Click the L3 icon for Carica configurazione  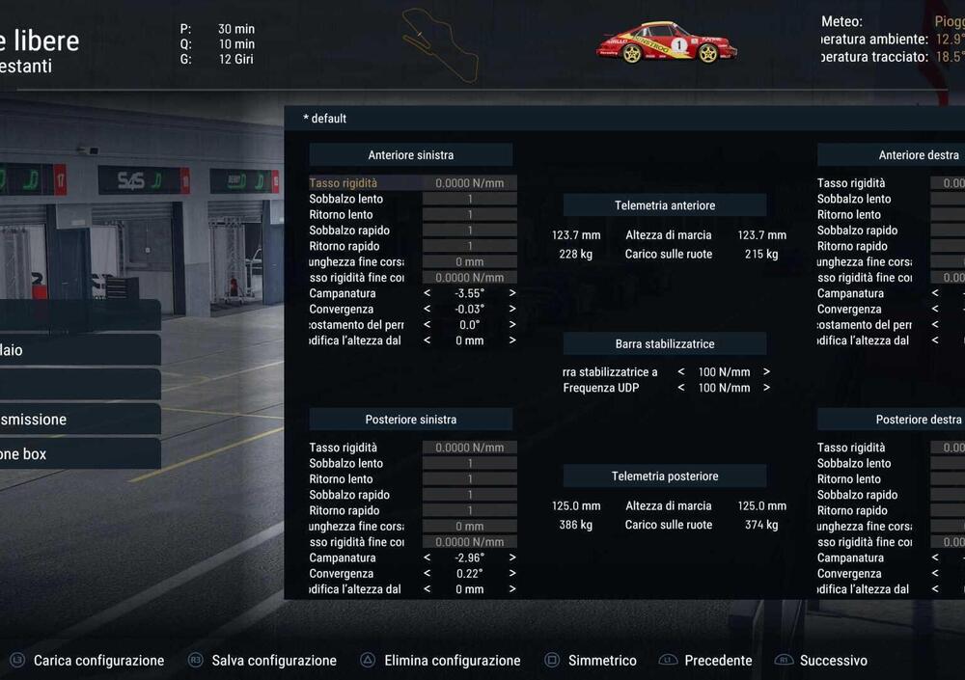coord(17,661)
